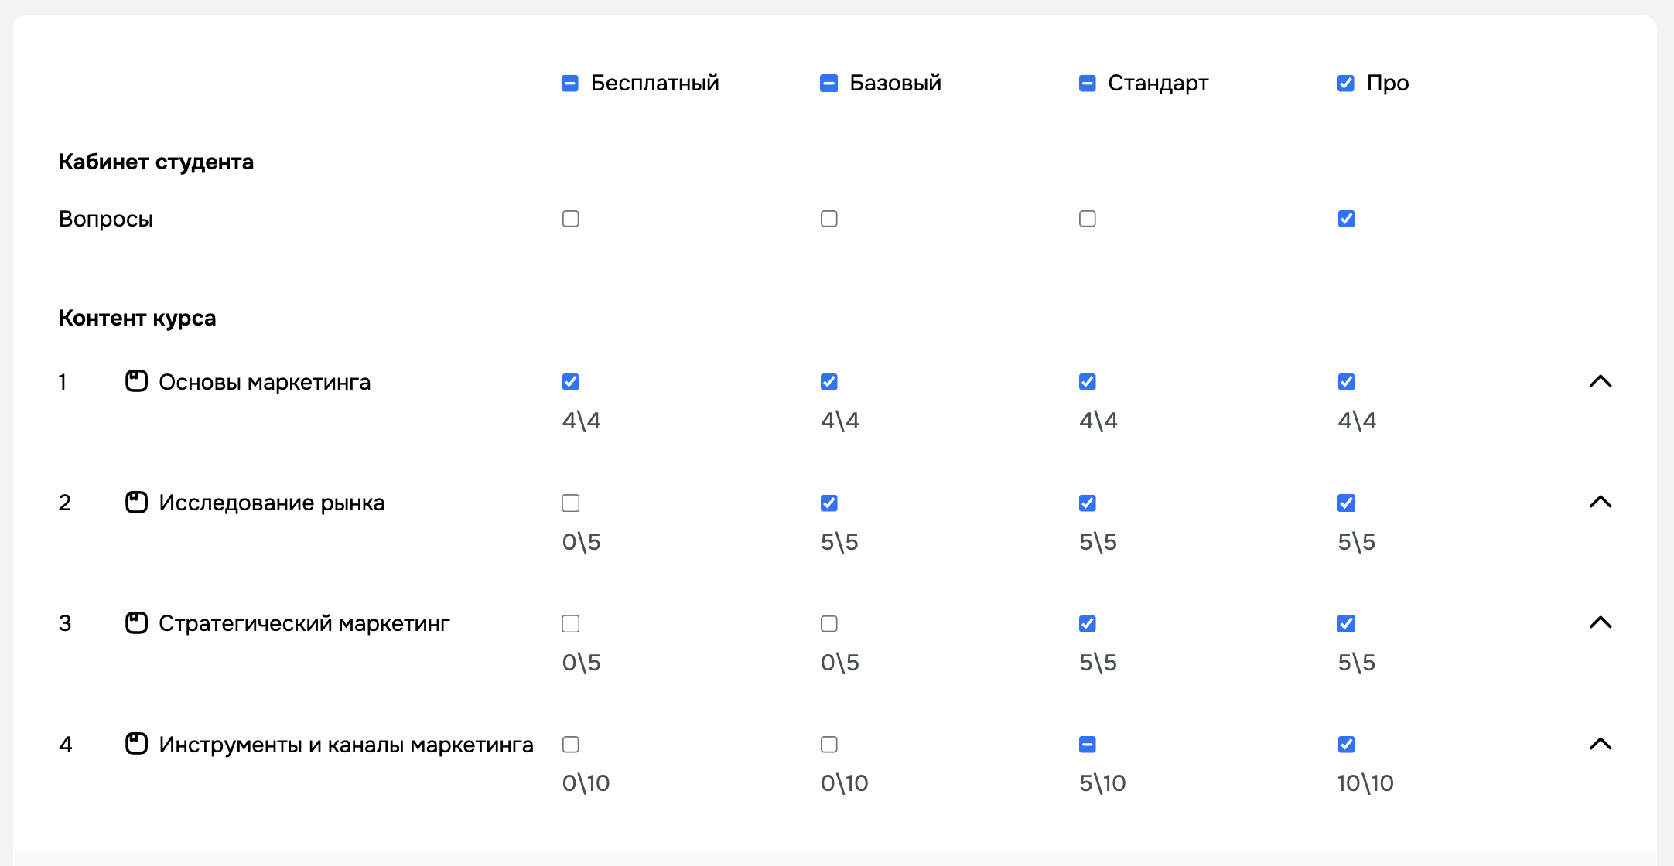
Task: Enable Стратегический маркетинг for Базовый plan
Action: [829, 624]
